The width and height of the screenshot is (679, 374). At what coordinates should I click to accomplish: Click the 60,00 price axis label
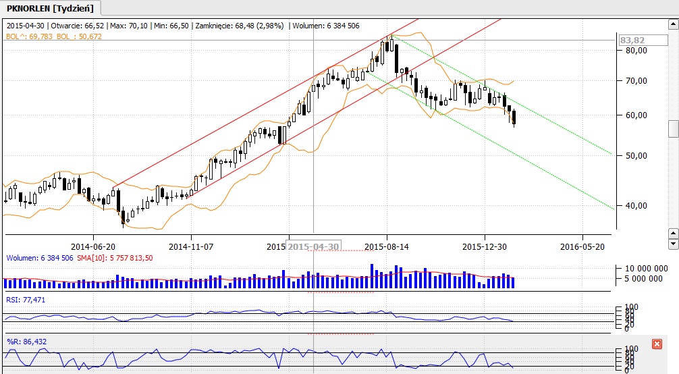(x=636, y=115)
